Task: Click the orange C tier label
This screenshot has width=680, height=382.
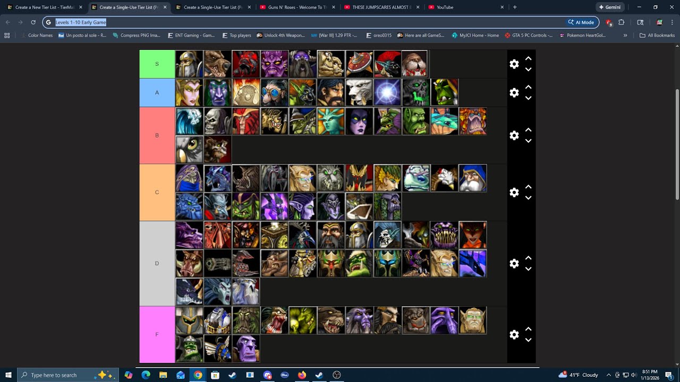Action: (157, 192)
